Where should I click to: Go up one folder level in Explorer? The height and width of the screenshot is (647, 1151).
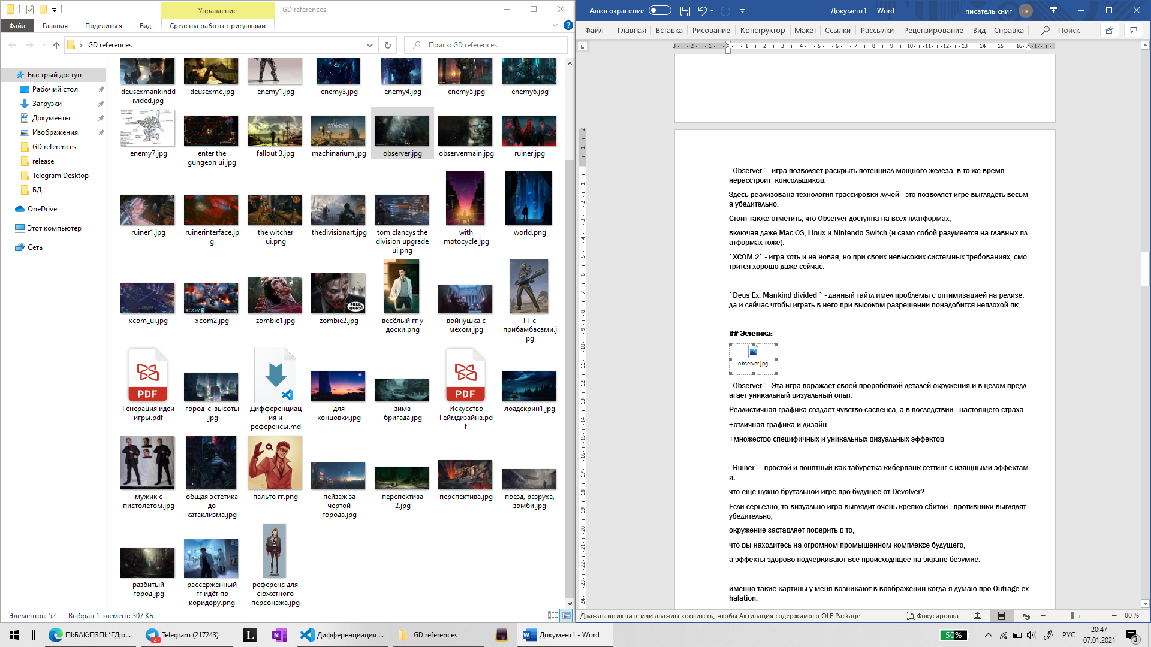56,45
